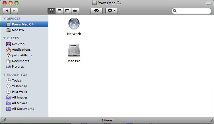The height and width of the screenshot is (124, 214).
Task: Select the Yesterday saved search
Action: tap(24, 86)
